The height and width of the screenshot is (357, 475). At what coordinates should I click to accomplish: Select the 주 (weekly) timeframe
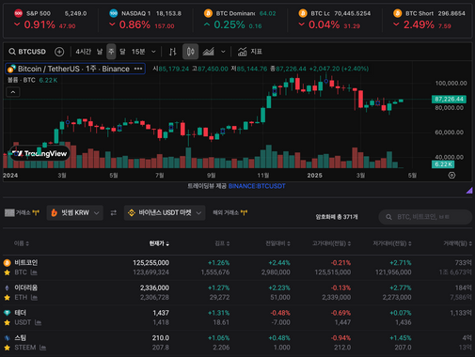111,52
